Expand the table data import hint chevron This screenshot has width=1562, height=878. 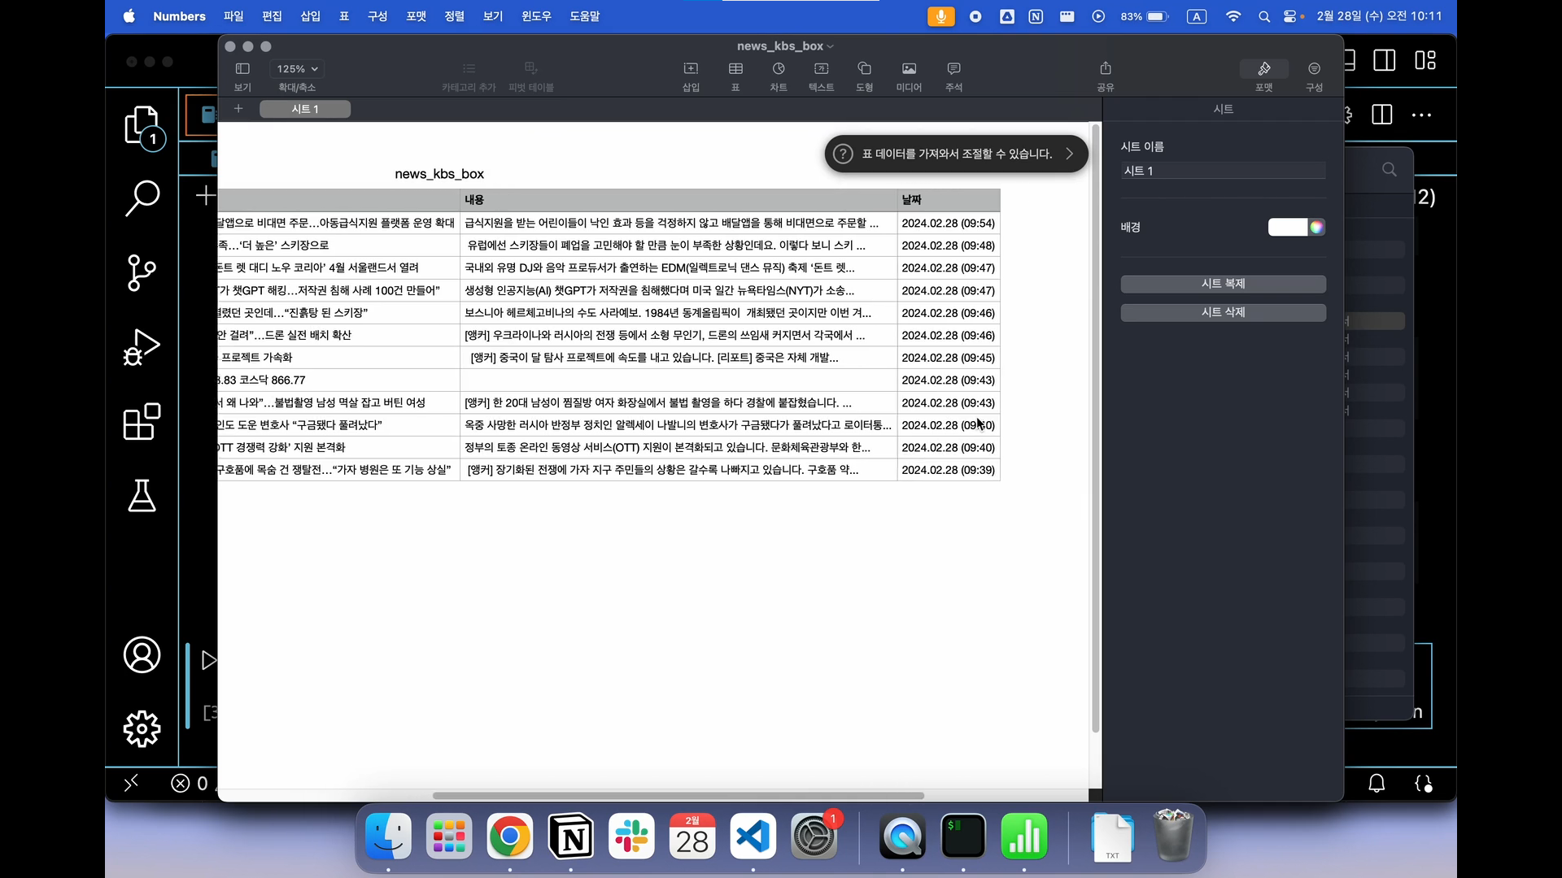(x=1070, y=154)
